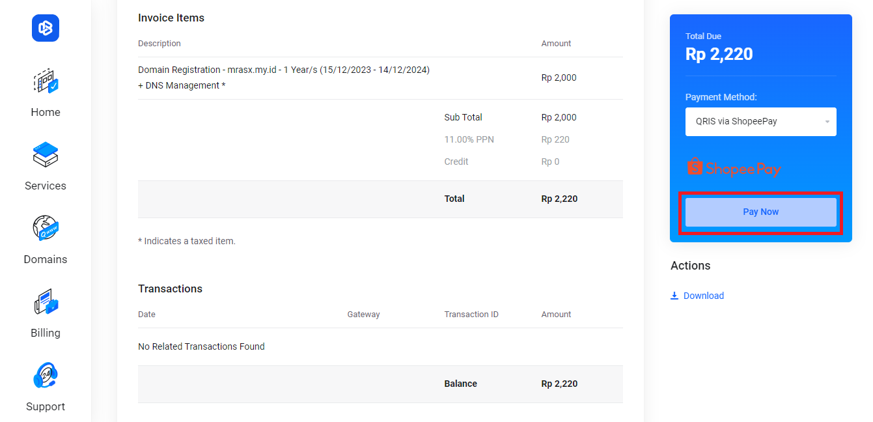Select the Services menu label
The height and width of the screenshot is (422, 873).
pyautogui.click(x=46, y=186)
